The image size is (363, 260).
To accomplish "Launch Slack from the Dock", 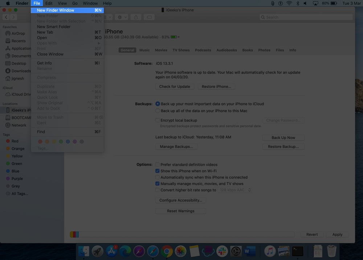I will click(x=222, y=251).
